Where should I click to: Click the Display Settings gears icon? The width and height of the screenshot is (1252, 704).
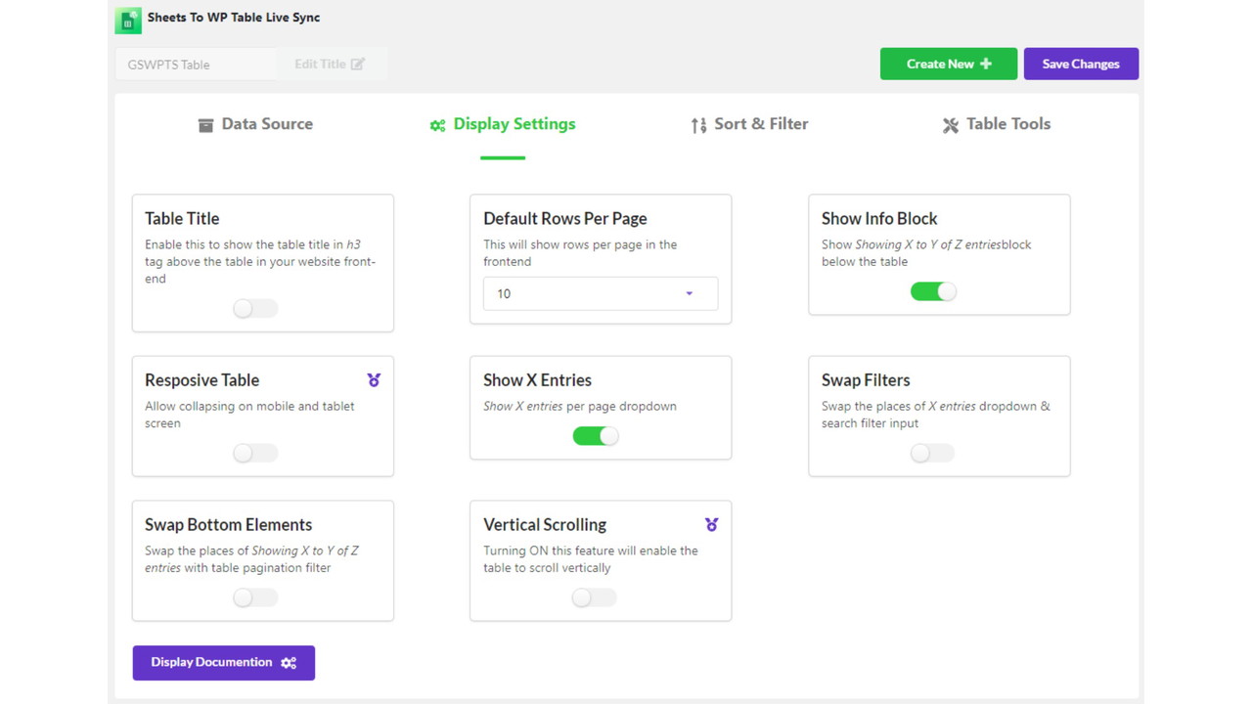point(437,125)
